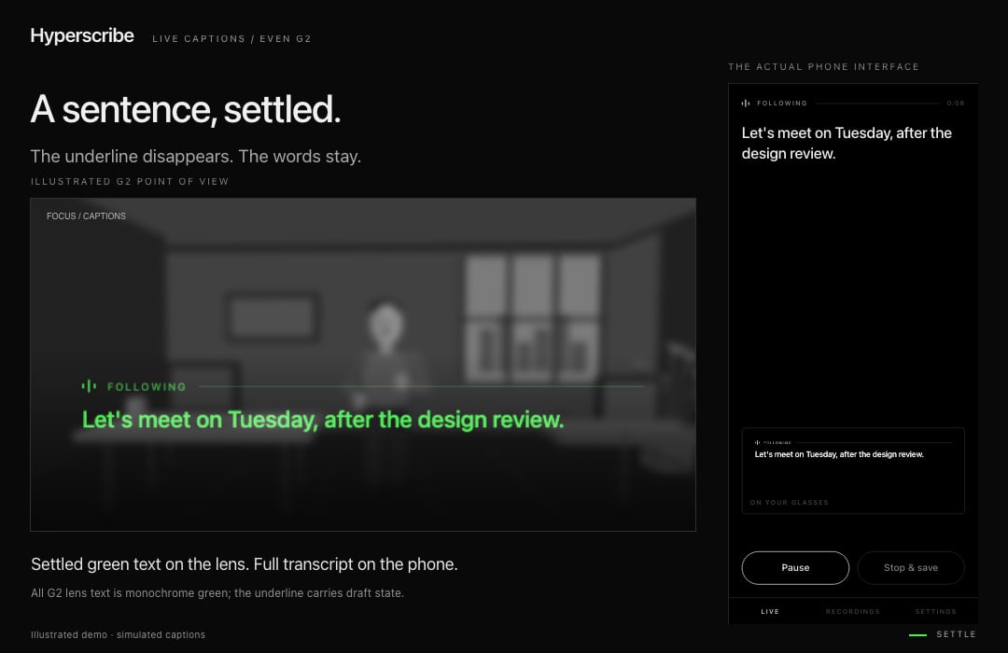Click the phone transcript 'Let's meet on Tuesday'
Screen dimensions: 1008x653
(847, 143)
